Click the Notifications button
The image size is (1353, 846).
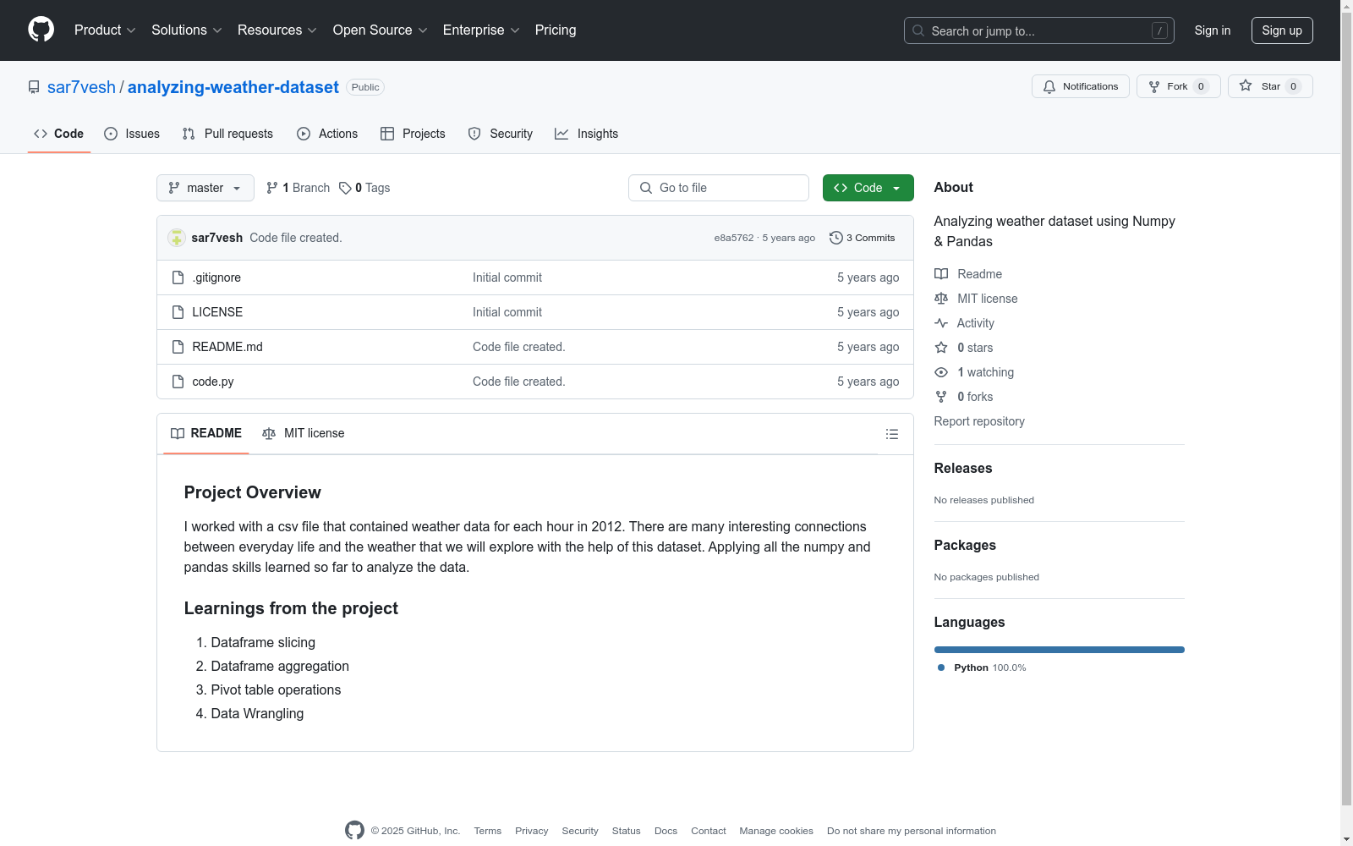point(1081,86)
